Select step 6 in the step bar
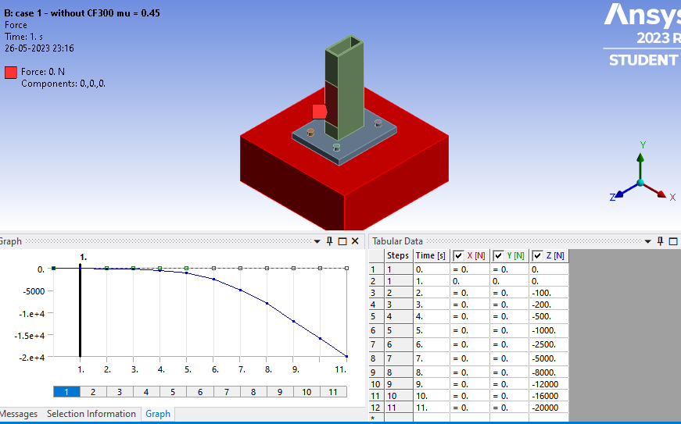 coord(200,392)
